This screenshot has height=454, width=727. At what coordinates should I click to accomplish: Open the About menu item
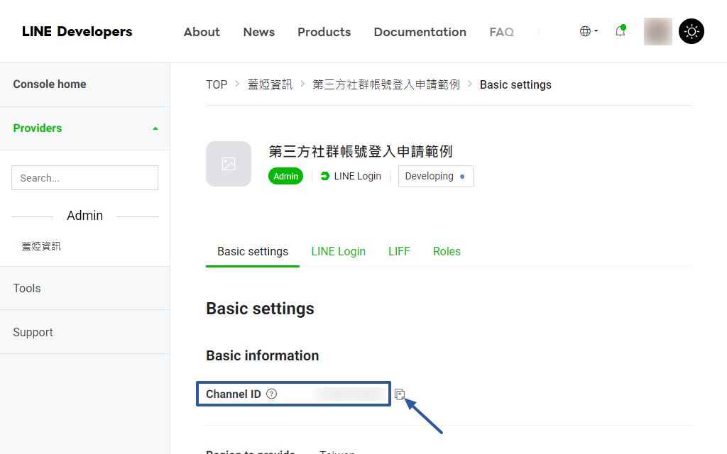pos(202,32)
